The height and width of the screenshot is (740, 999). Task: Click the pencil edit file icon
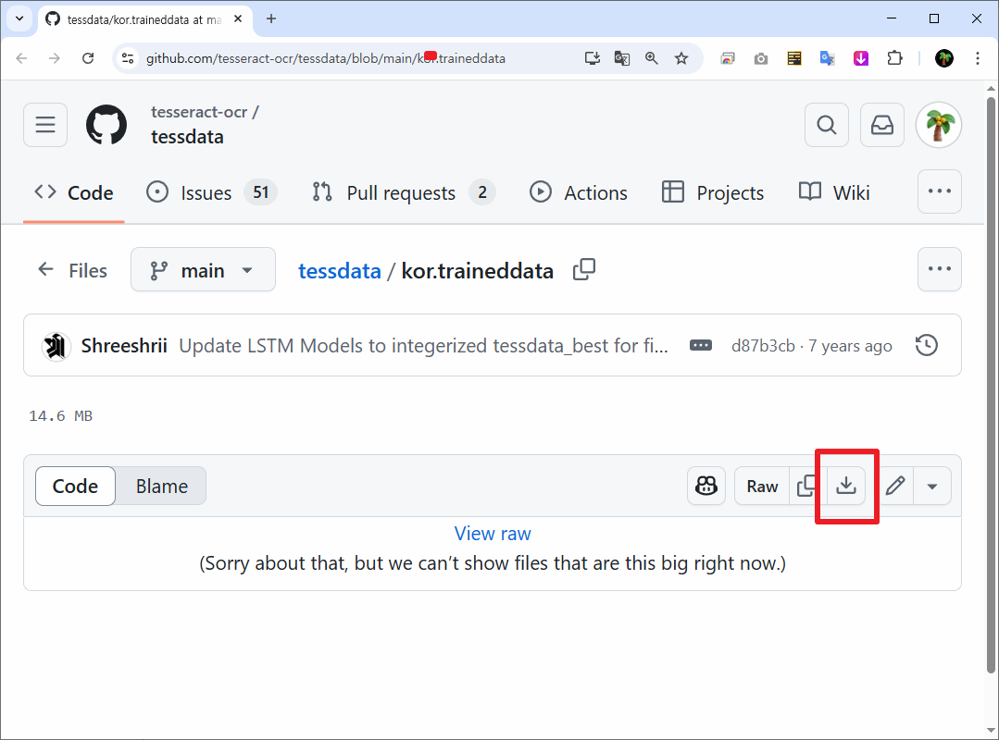[895, 487]
